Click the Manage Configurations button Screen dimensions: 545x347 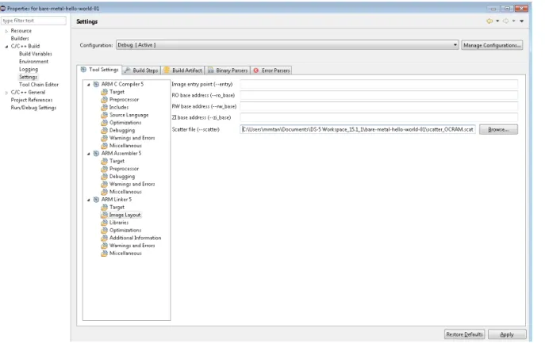coord(492,45)
